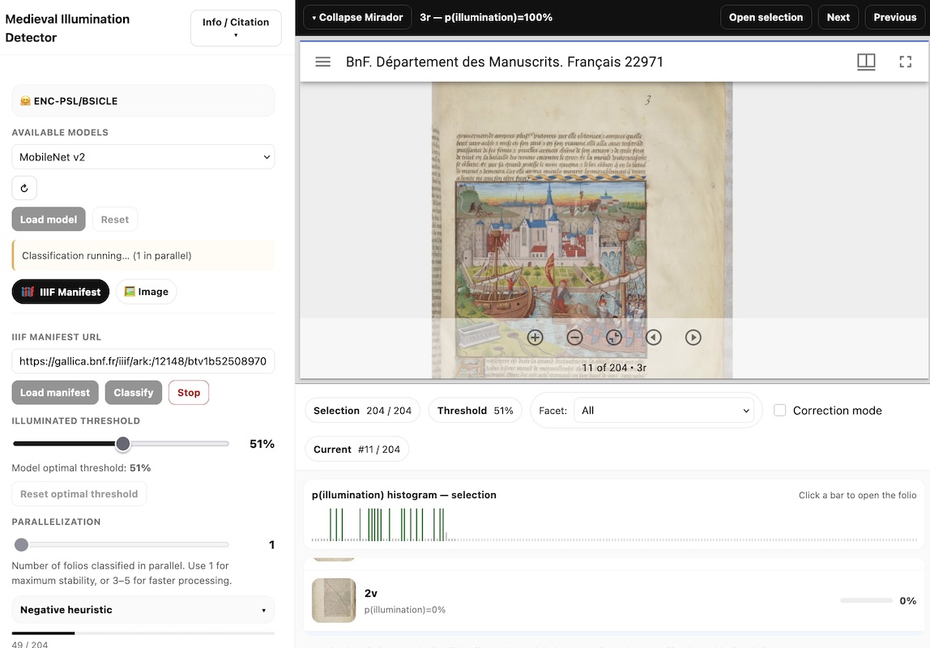Open the Facet All dropdown
The width and height of the screenshot is (930, 648).
663,410
